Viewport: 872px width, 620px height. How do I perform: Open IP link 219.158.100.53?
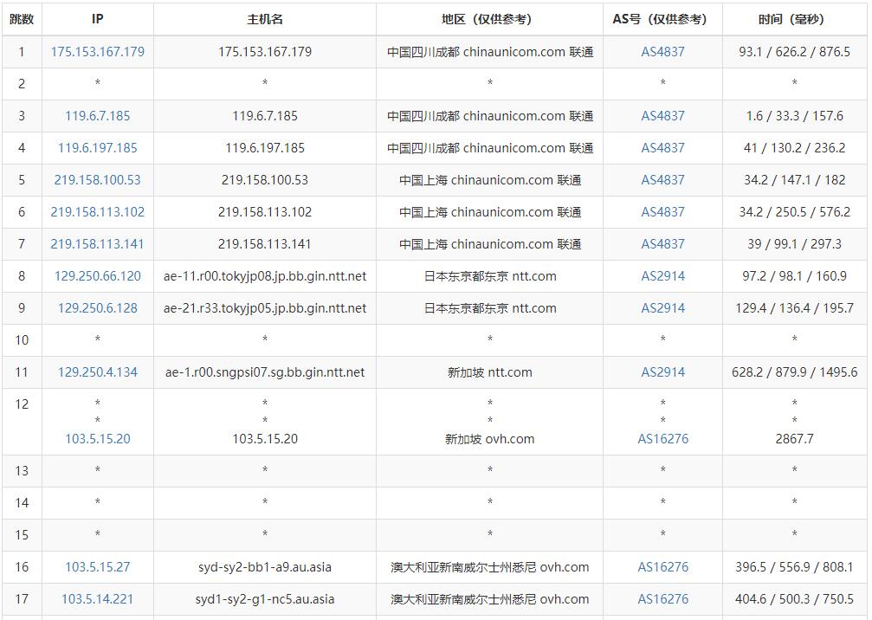click(x=97, y=179)
